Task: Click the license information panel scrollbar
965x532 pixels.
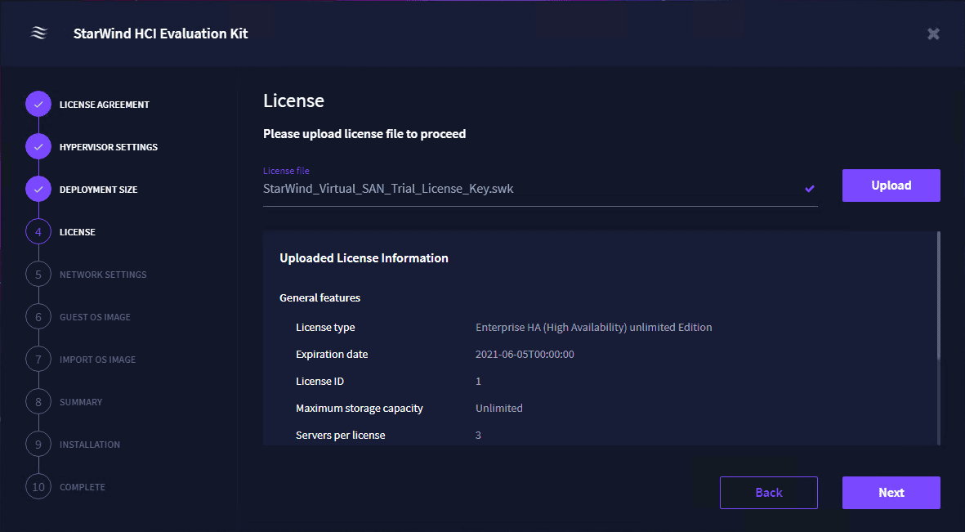Action: pyautogui.click(x=938, y=295)
